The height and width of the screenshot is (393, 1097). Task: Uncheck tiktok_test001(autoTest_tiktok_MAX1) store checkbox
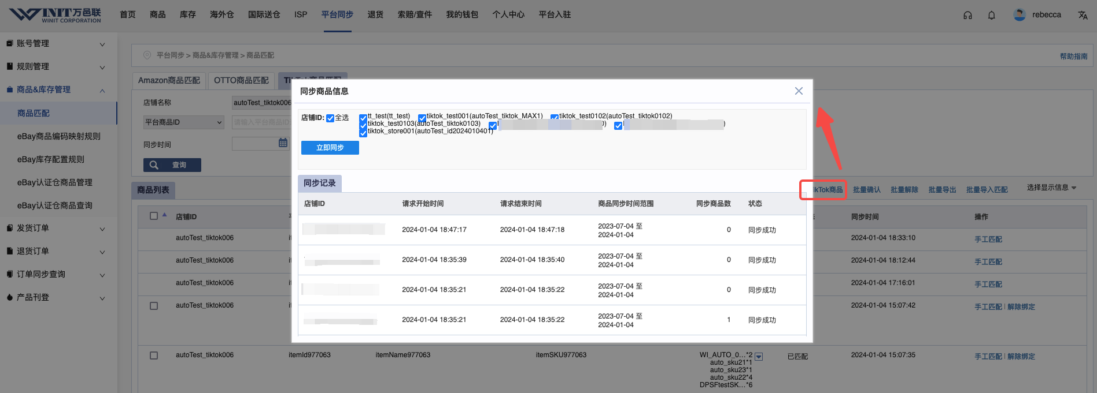[x=422, y=118]
